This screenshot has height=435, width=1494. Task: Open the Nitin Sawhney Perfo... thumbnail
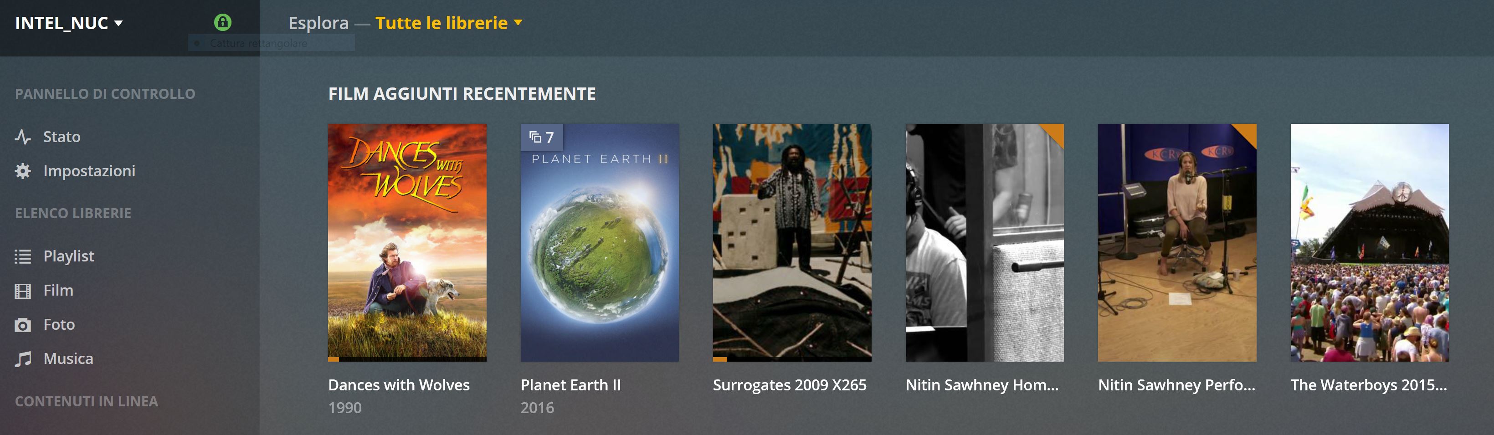tap(1177, 243)
